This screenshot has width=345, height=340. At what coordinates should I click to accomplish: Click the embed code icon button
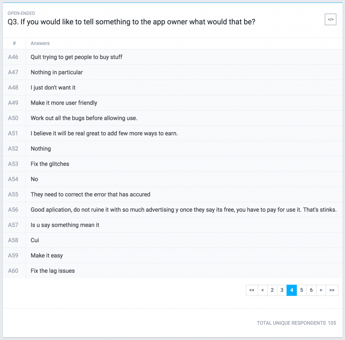[x=331, y=20]
